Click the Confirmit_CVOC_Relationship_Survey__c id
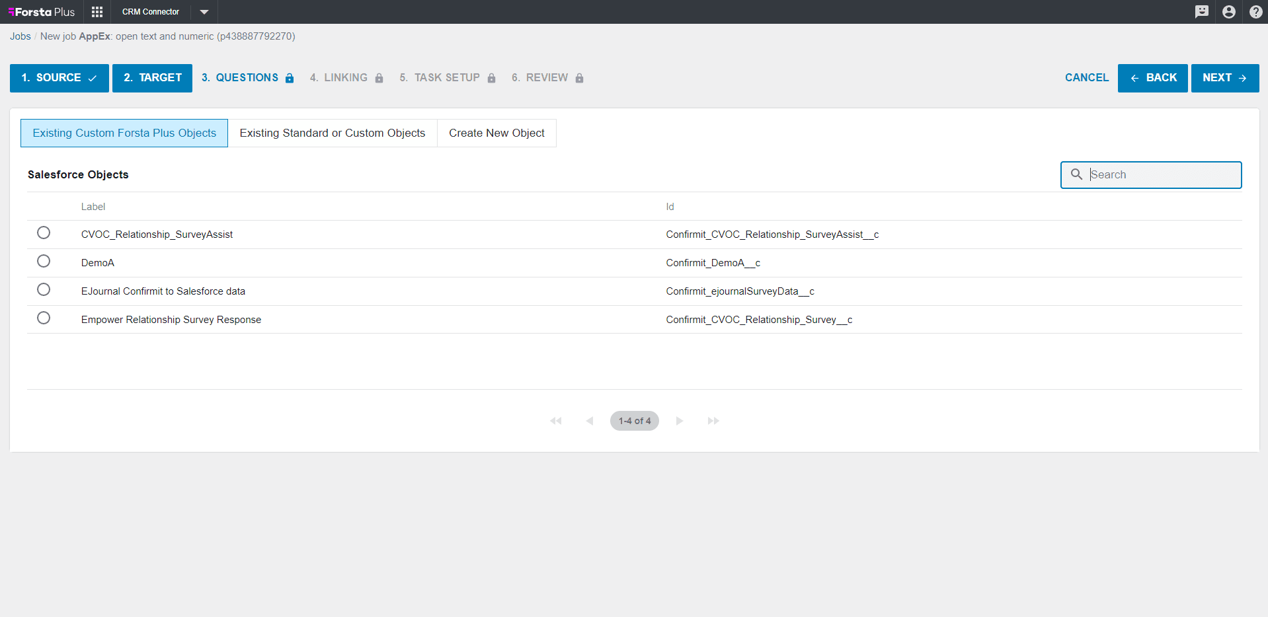 (x=759, y=320)
